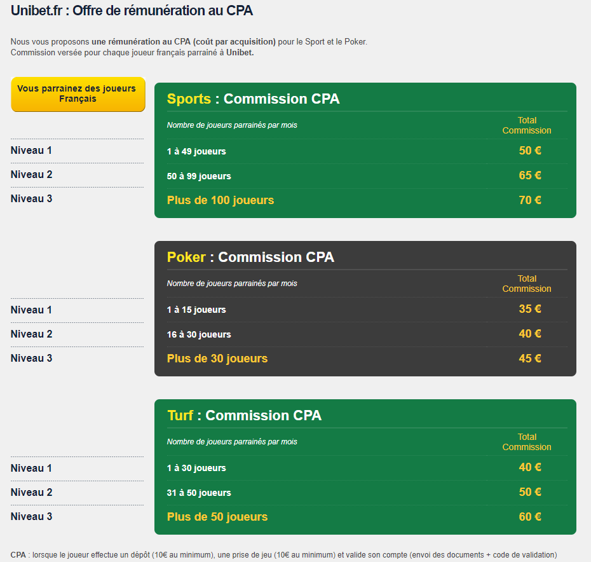Image resolution: width=591 pixels, height=562 pixels.
Task: Click the Turf Commission CPA heading
Action: 244,416
